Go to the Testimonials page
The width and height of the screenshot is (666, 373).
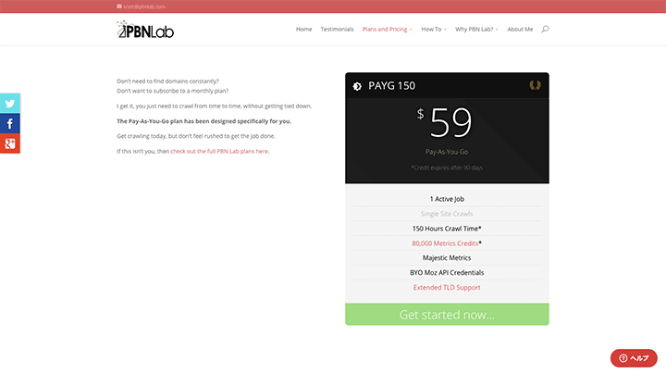(337, 30)
